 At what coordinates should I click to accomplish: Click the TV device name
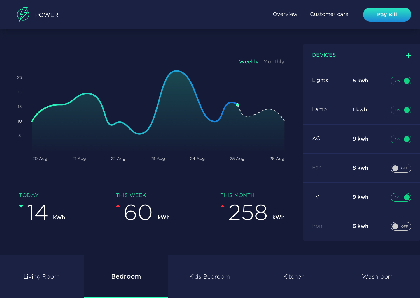(316, 197)
